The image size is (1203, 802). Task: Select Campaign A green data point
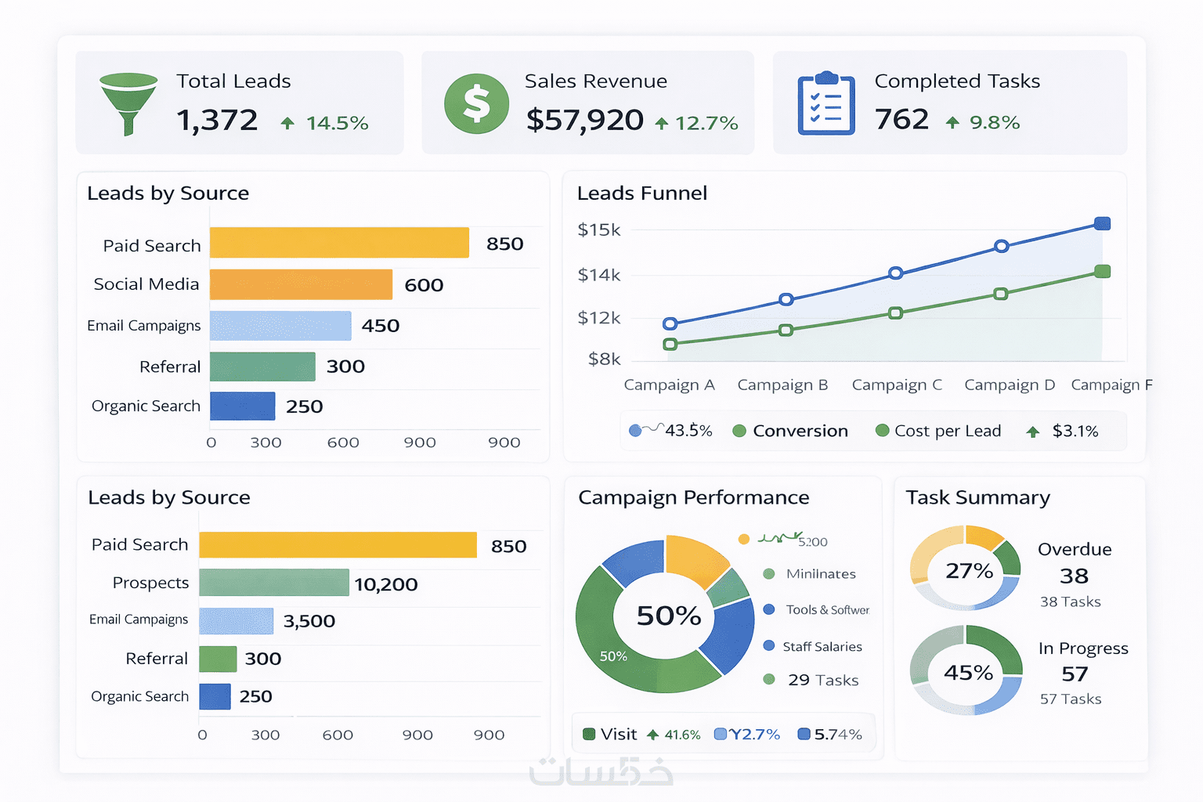click(670, 344)
